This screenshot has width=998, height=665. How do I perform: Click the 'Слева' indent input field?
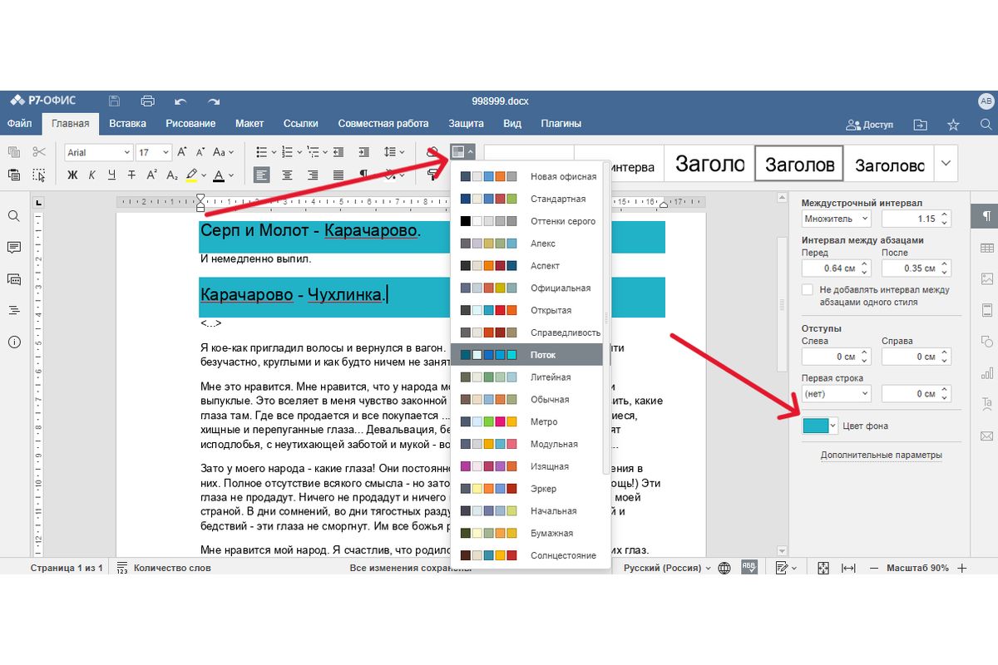pyautogui.click(x=829, y=357)
